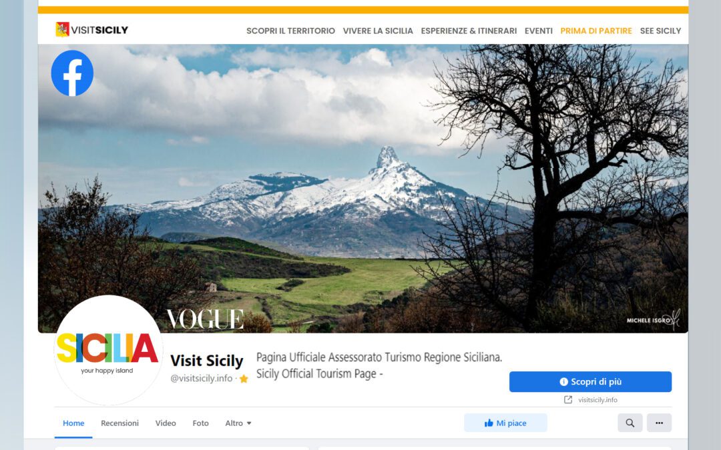Click the external link icon beside visitsicily.info
The width and height of the screenshot is (721, 450).
[568, 399]
